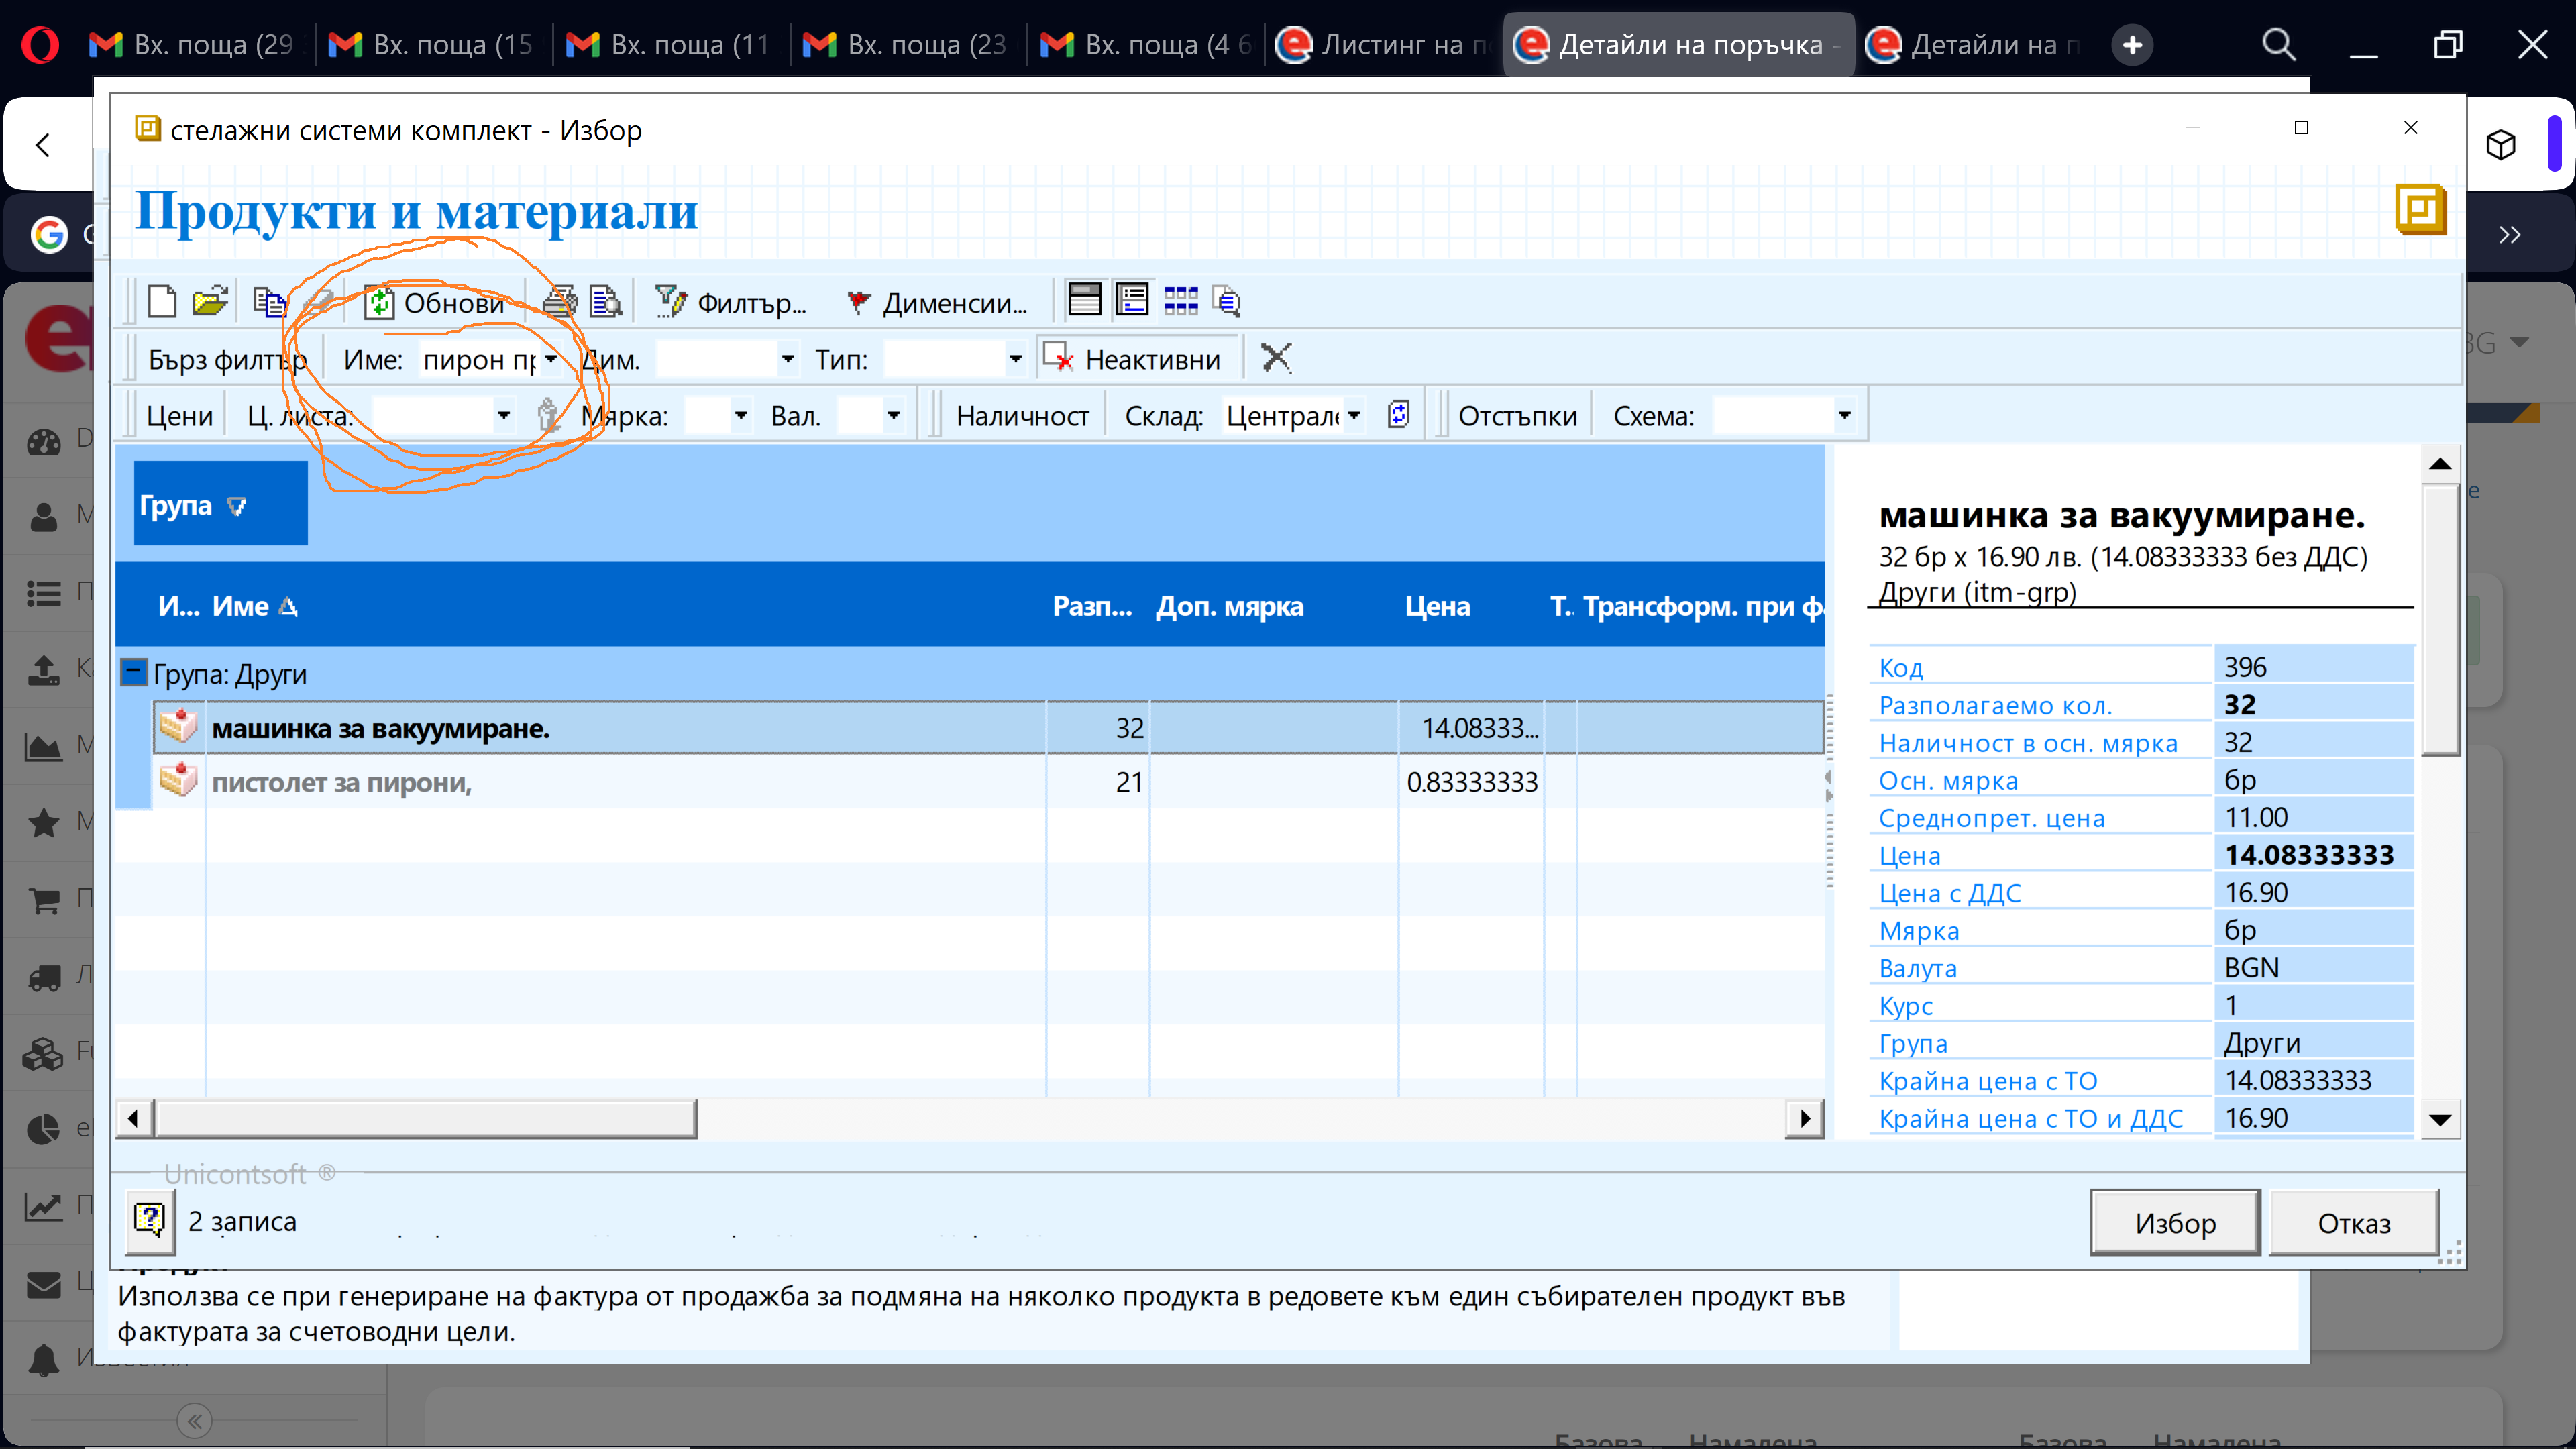
Task: Open first Вх. поща (29 tab
Action: (x=193, y=44)
